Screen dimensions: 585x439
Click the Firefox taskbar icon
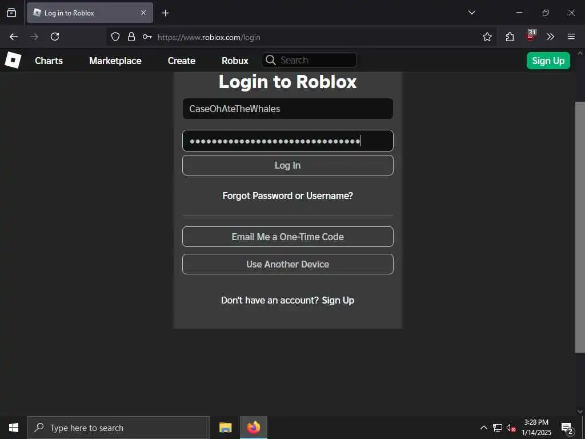coord(253,428)
